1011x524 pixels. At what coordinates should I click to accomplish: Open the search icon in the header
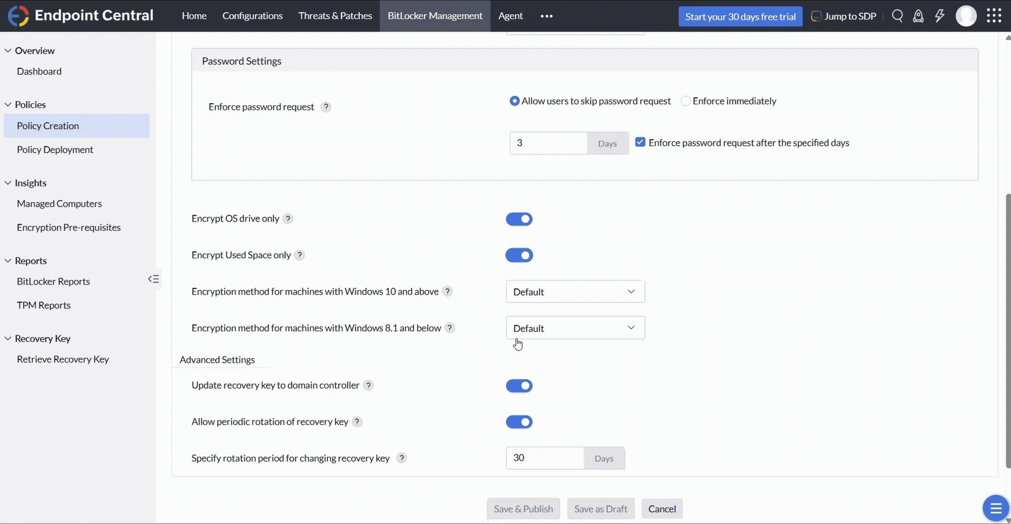point(897,16)
